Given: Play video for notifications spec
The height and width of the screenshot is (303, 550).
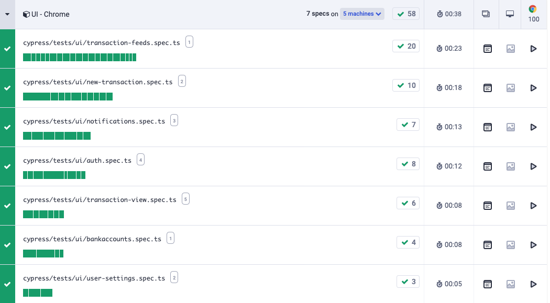Looking at the screenshot, I should [x=533, y=127].
